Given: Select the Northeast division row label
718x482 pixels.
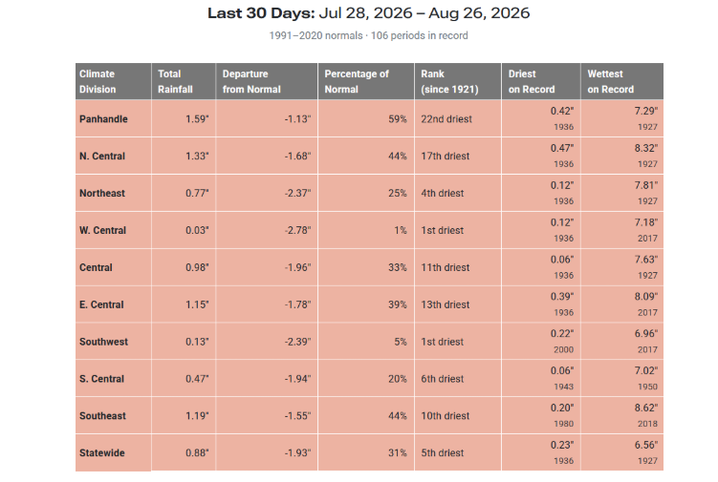Looking at the screenshot, I should [x=102, y=193].
